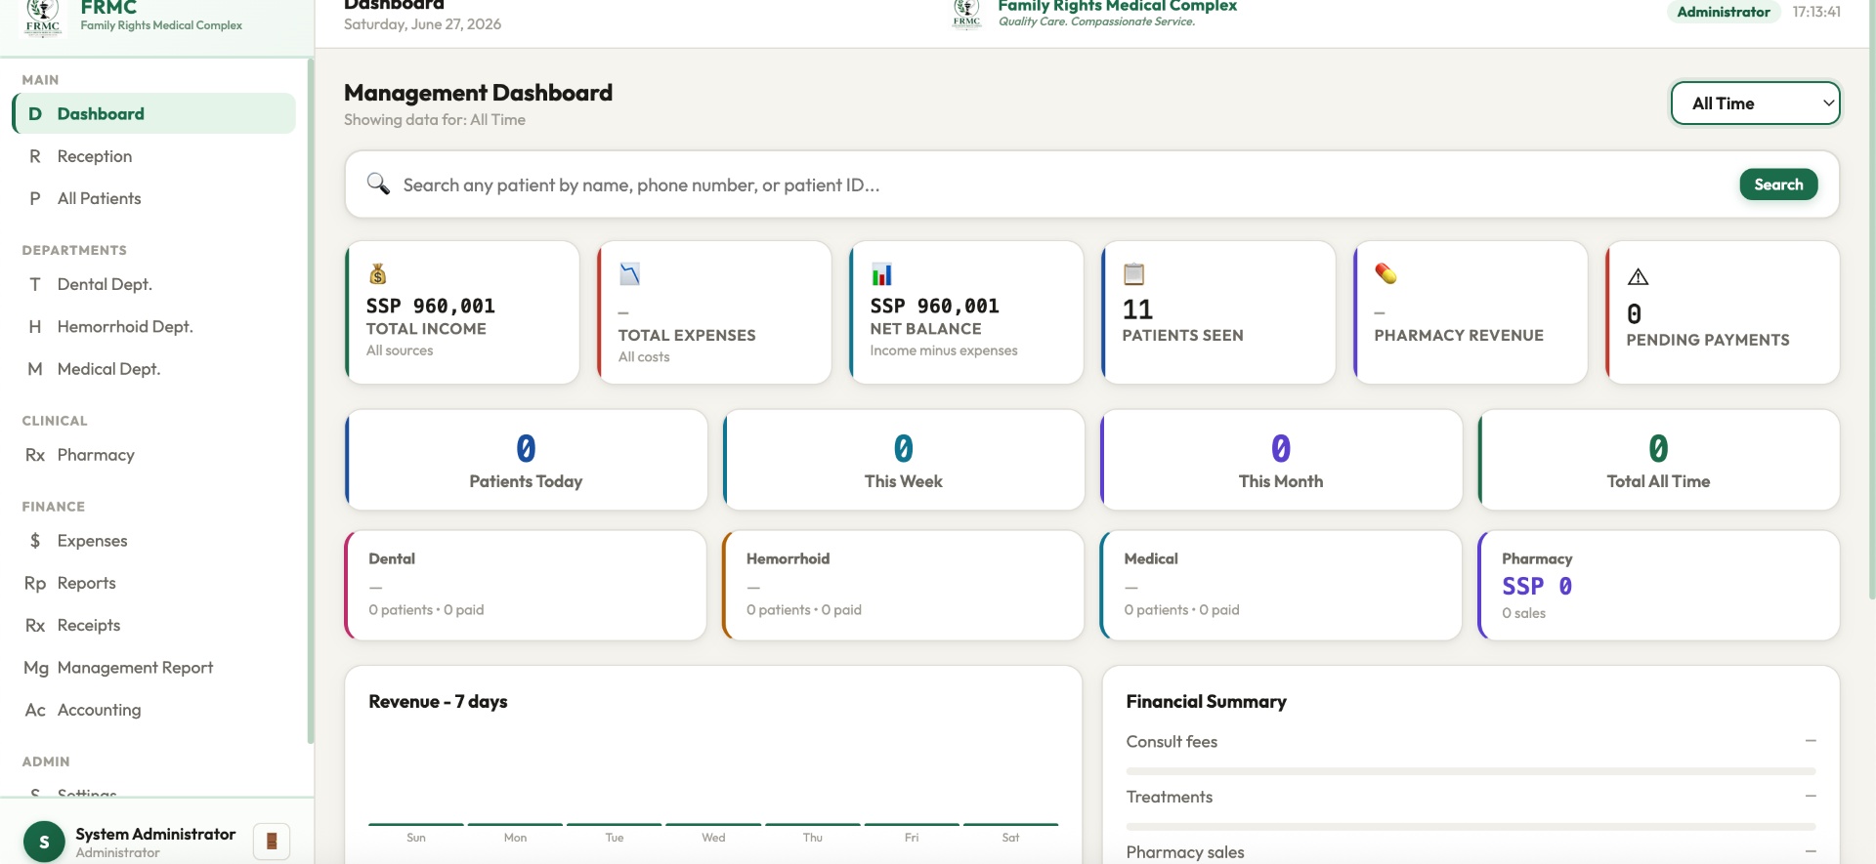The height and width of the screenshot is (864, 1876).
Task: Click the Wed bar in revenue chart
Action: [713, 825]
